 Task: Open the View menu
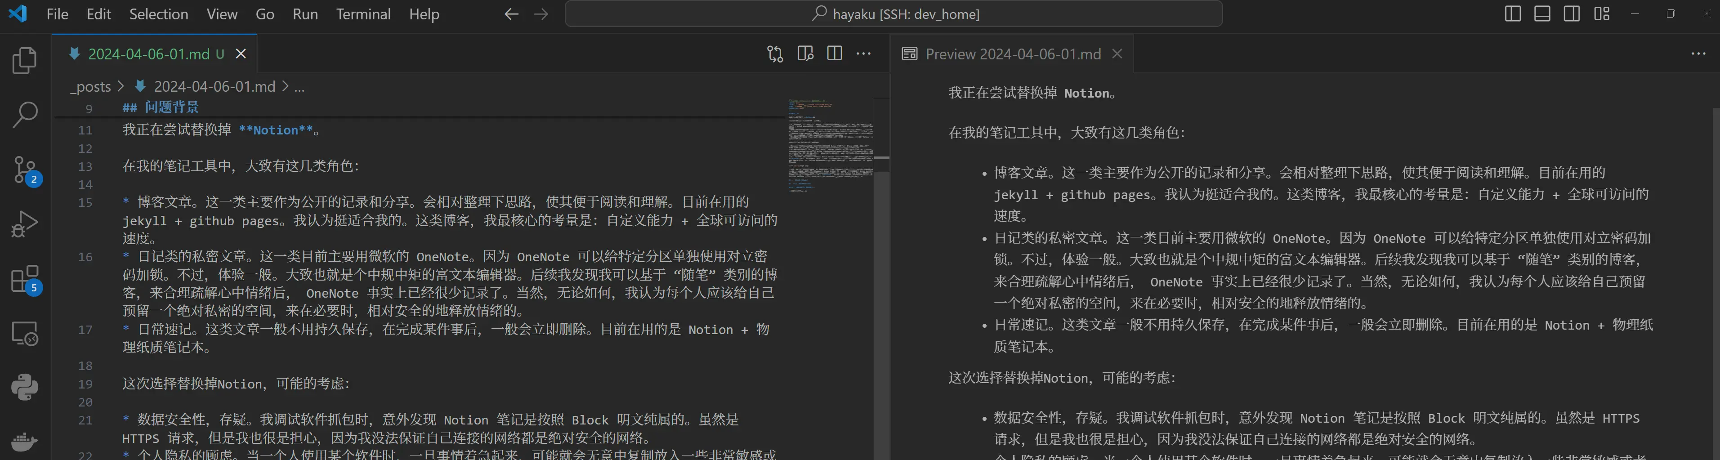(222, 14)
